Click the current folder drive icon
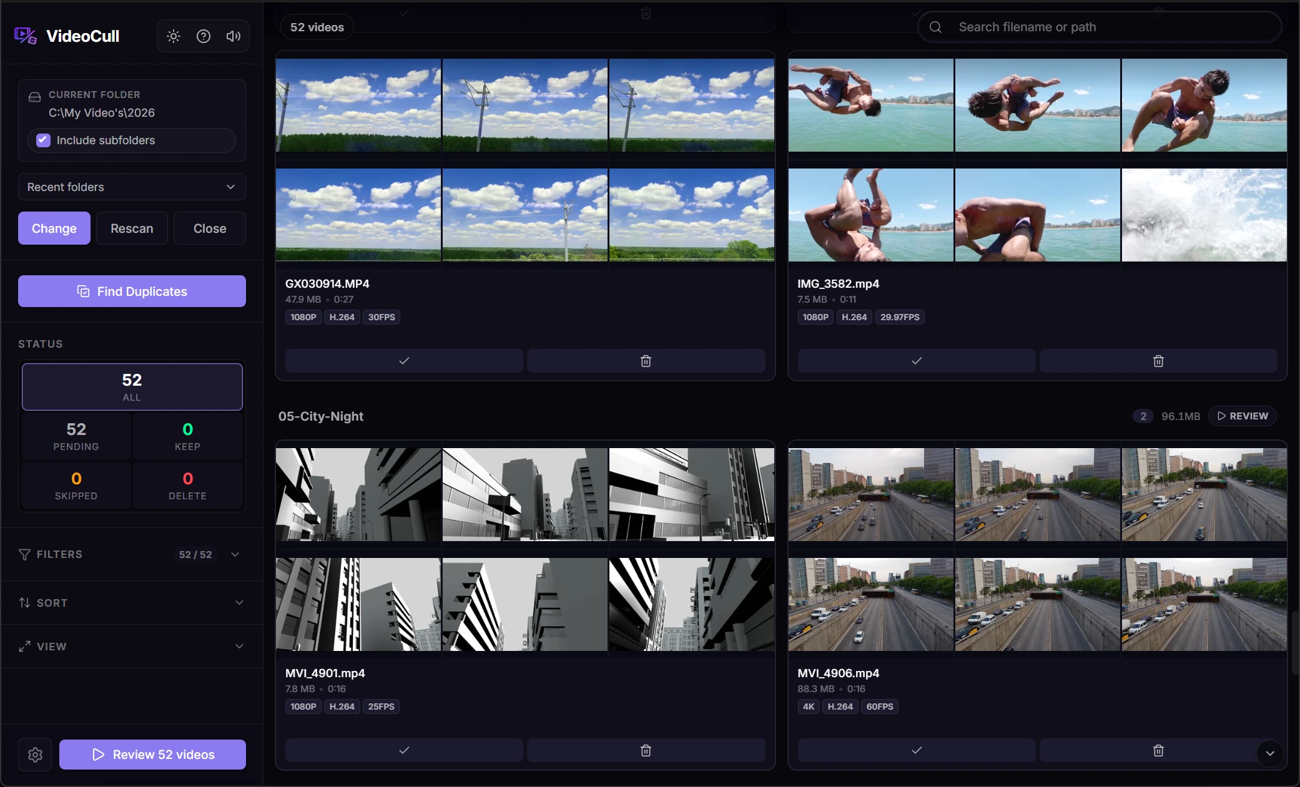This screenshot has width=1300, height=787. point(35,97)
